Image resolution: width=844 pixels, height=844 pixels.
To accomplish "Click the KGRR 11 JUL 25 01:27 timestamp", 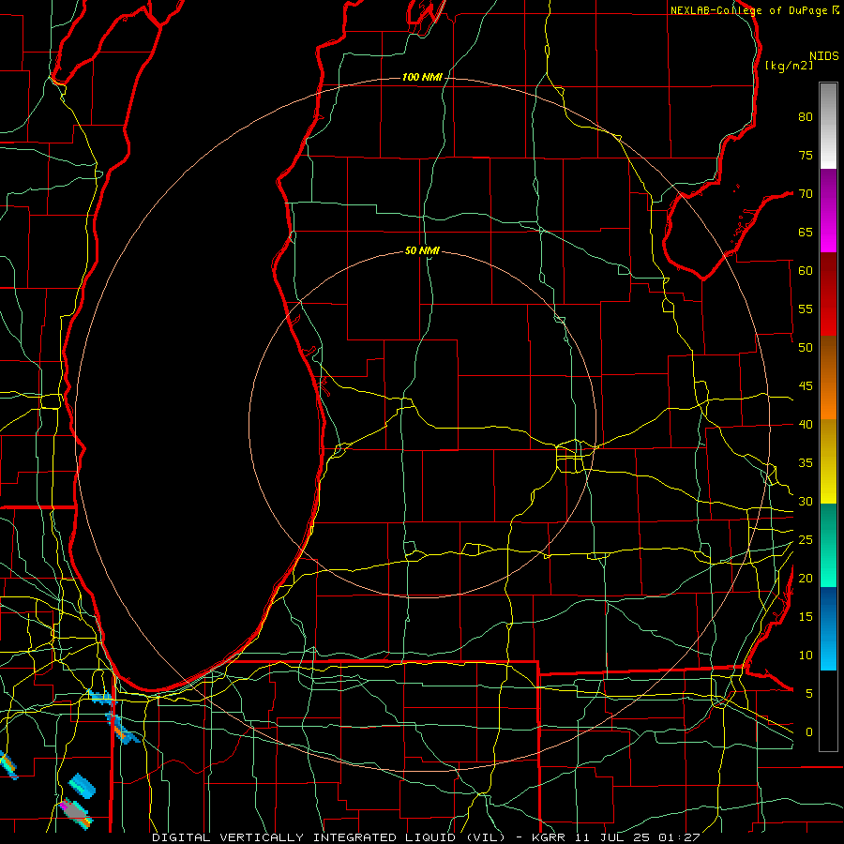I will [616, 837].
